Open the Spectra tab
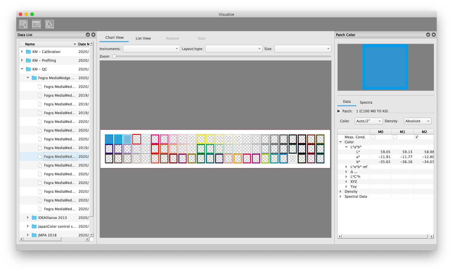This screenshot has width=453, height=272. tap(366, 103)
